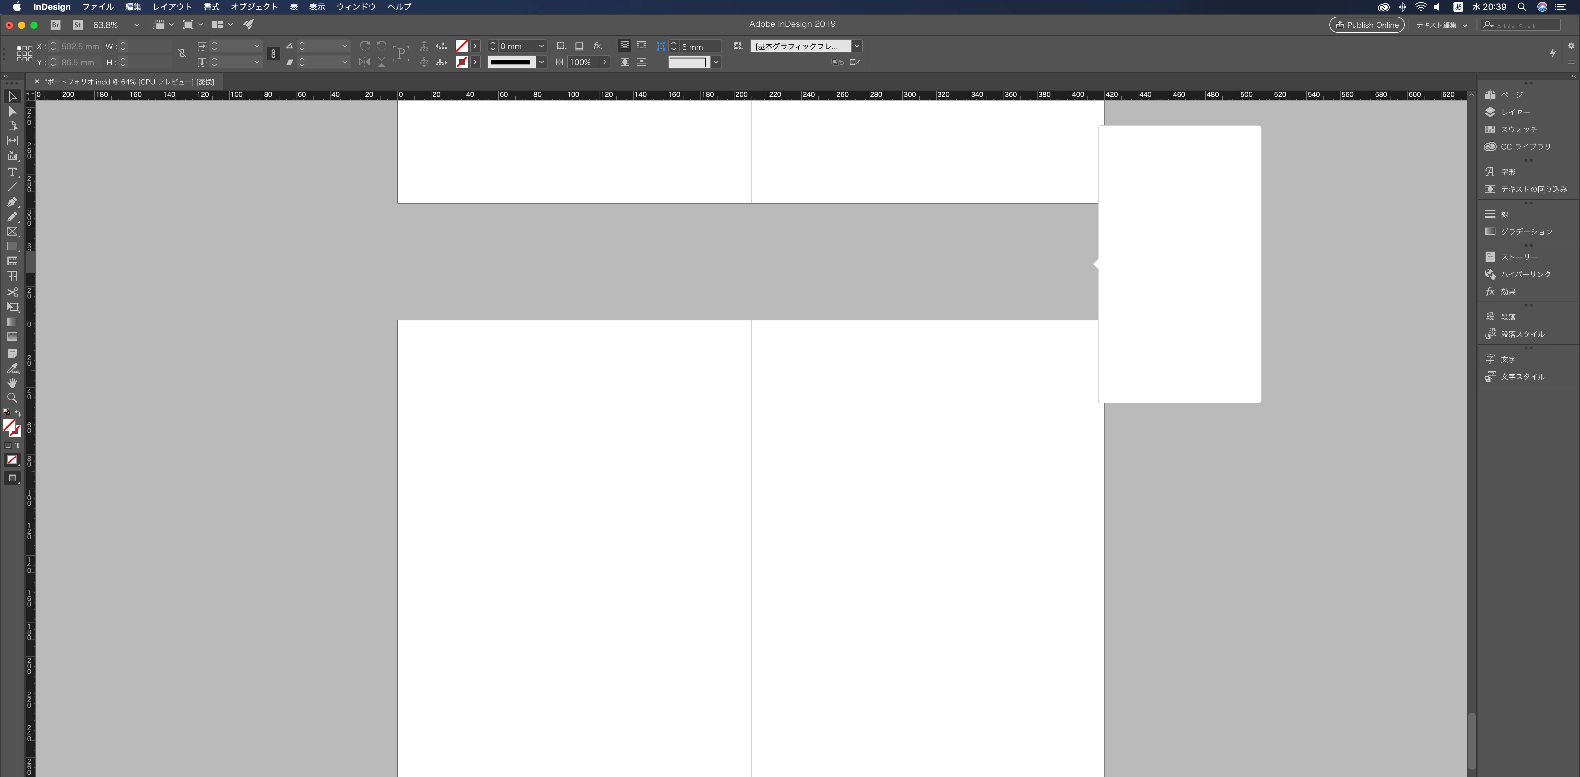The height and width of the screenshot is (777, 1580).
Task: Open Adobe Bridge via Br icon
Action: 55,24
